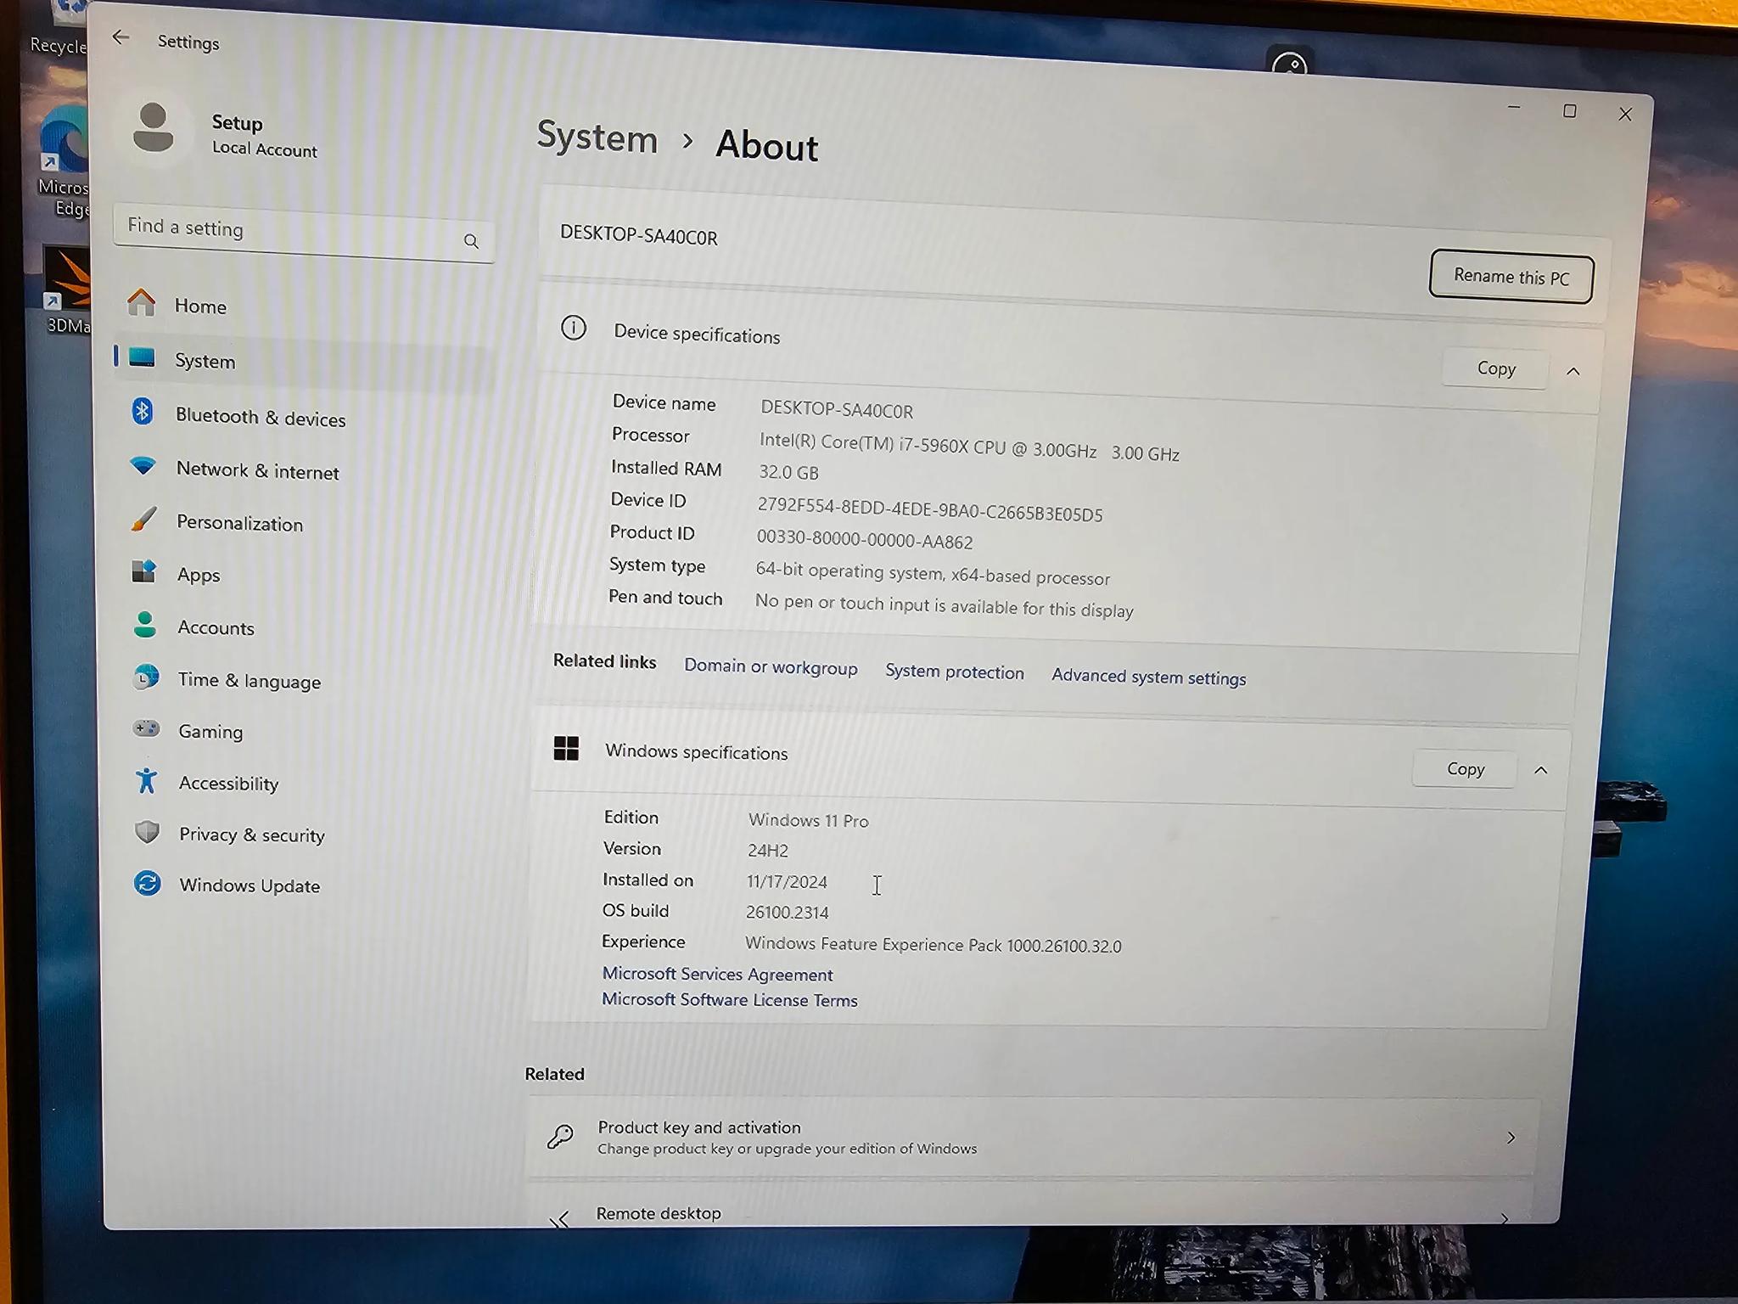Maximize the Settings window

pos(1570,111)
